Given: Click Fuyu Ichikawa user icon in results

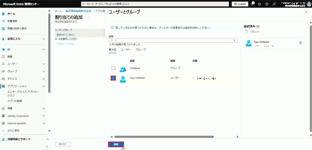Looking at the screenshot, I should (x=123, y=79).
